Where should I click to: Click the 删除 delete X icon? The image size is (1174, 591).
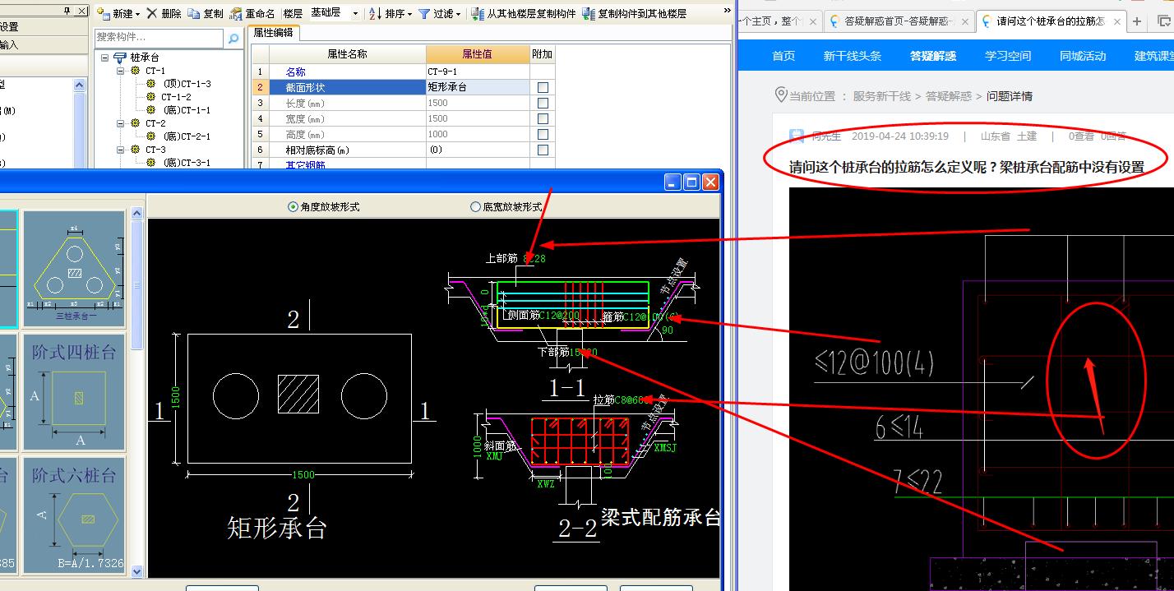[x=152, y=13]
